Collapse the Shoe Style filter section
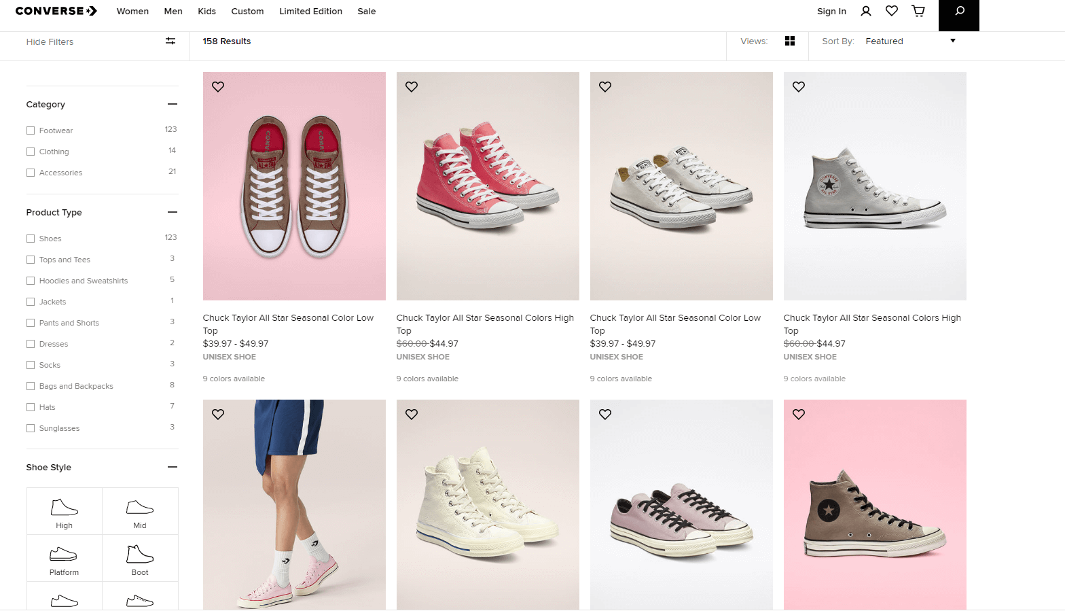The height and width of the screenshot is (611, 1065). [173, 467]
